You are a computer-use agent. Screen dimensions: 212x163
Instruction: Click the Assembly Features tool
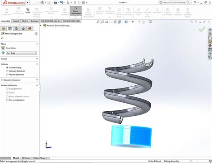[x=100, y=11]
